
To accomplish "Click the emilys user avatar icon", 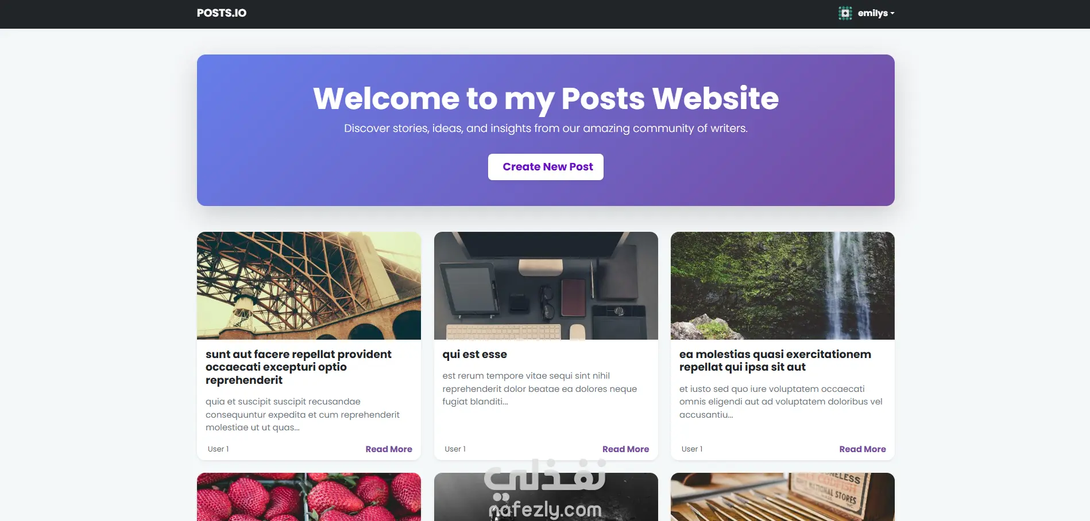I will (845, 13).
